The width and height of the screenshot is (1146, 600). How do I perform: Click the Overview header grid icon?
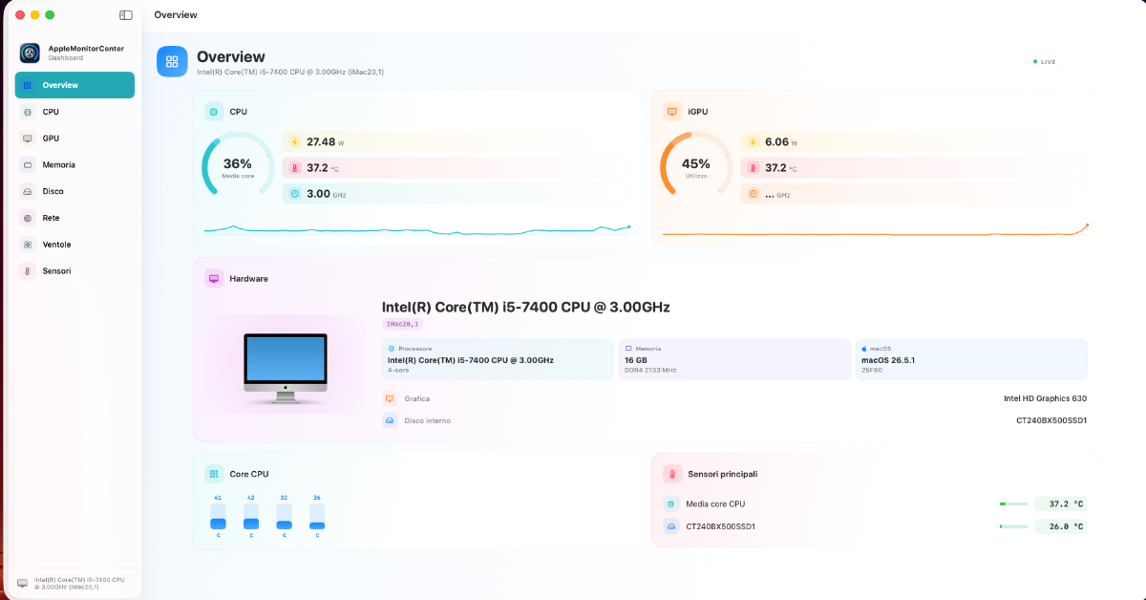point(172,61)
